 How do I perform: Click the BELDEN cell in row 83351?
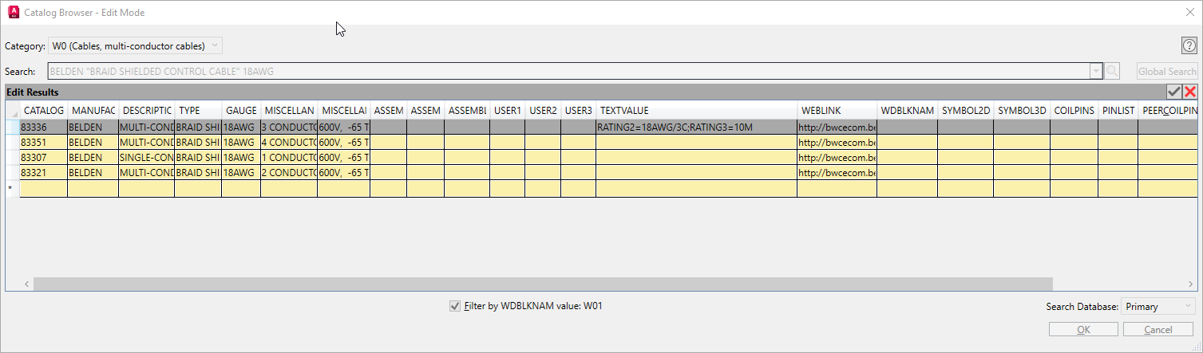click(93, 142)
